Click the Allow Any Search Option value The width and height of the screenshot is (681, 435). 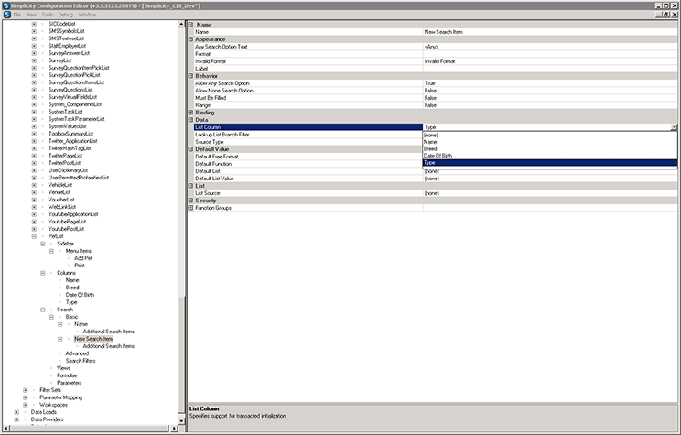click(x=550, y=83)
